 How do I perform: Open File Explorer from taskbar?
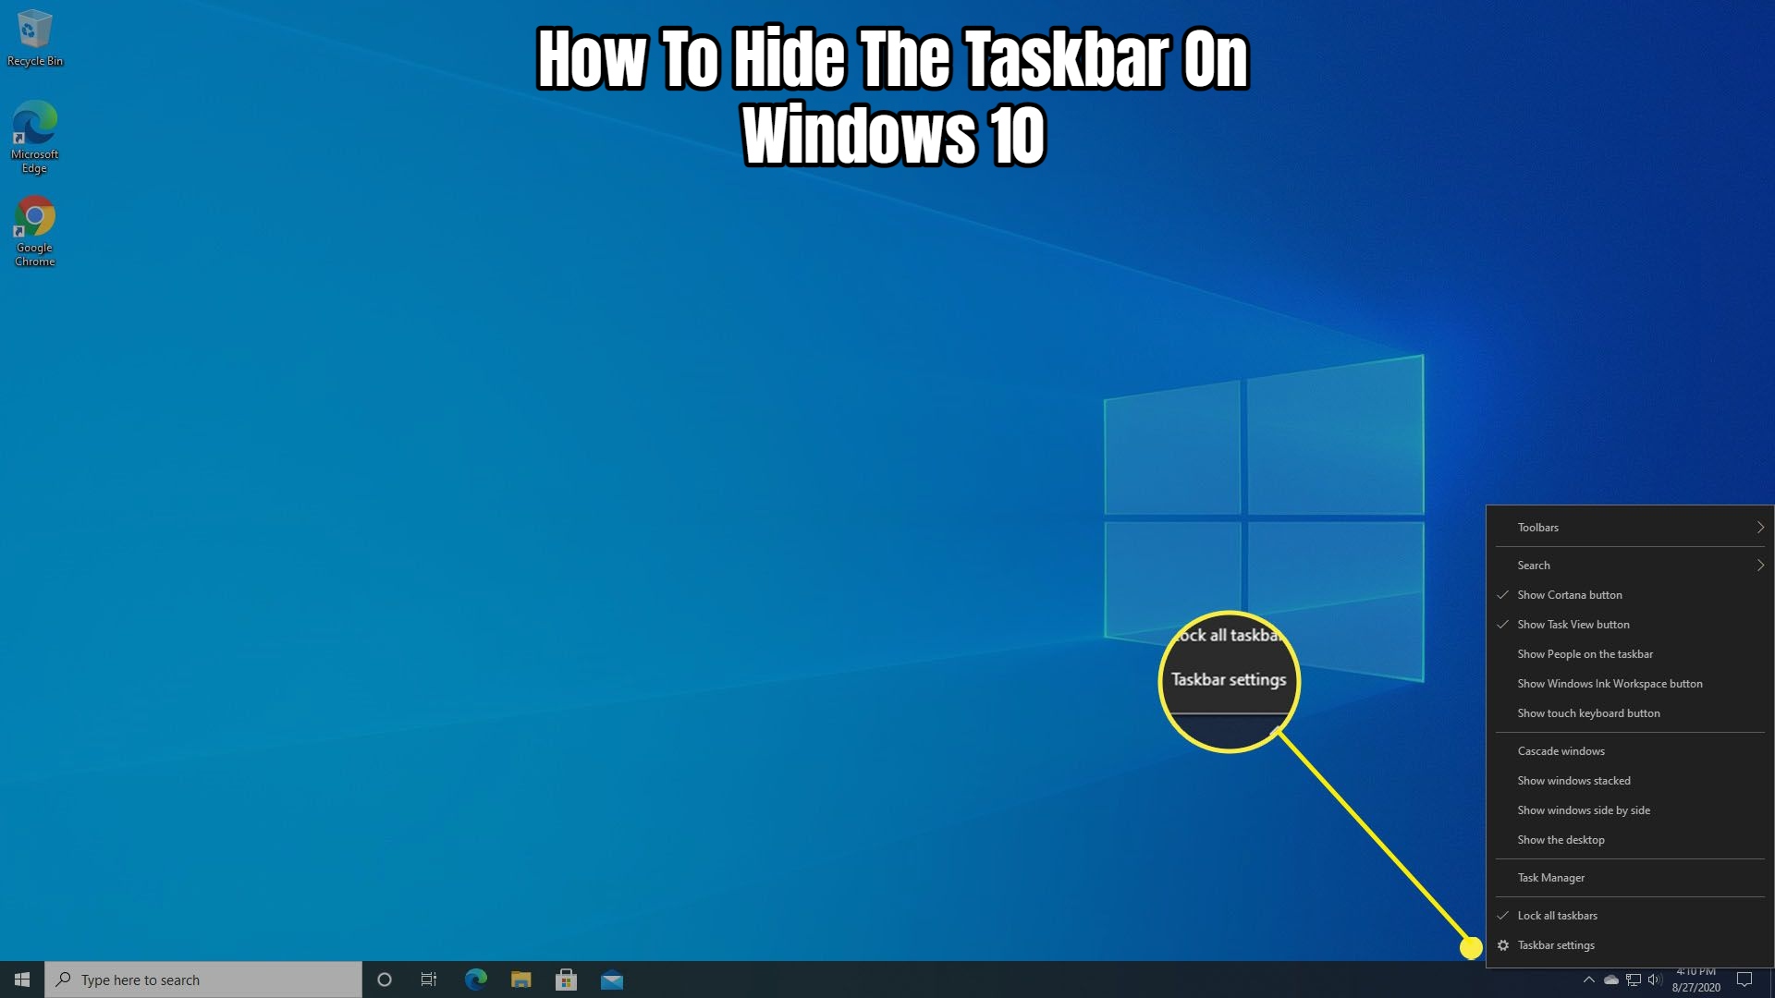click(521, 979)
